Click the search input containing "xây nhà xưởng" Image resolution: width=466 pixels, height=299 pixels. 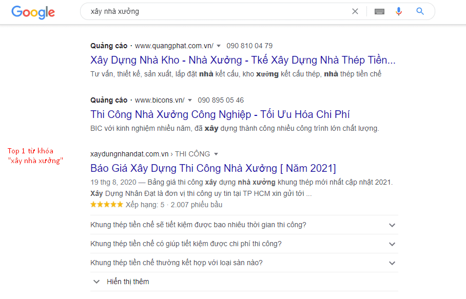point(216,11)
